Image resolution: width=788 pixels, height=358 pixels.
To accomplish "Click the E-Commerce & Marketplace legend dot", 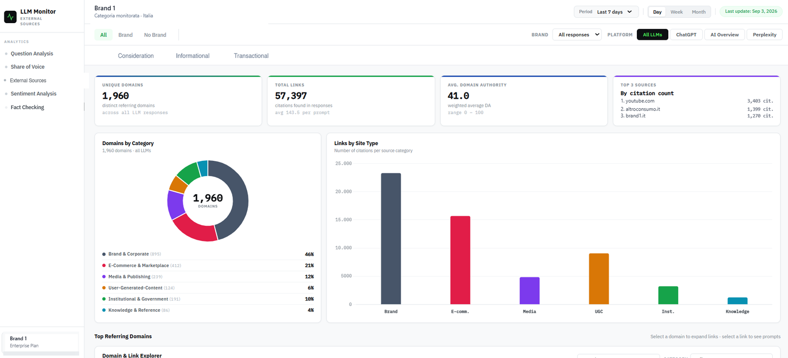I will [x=104, y=266].
